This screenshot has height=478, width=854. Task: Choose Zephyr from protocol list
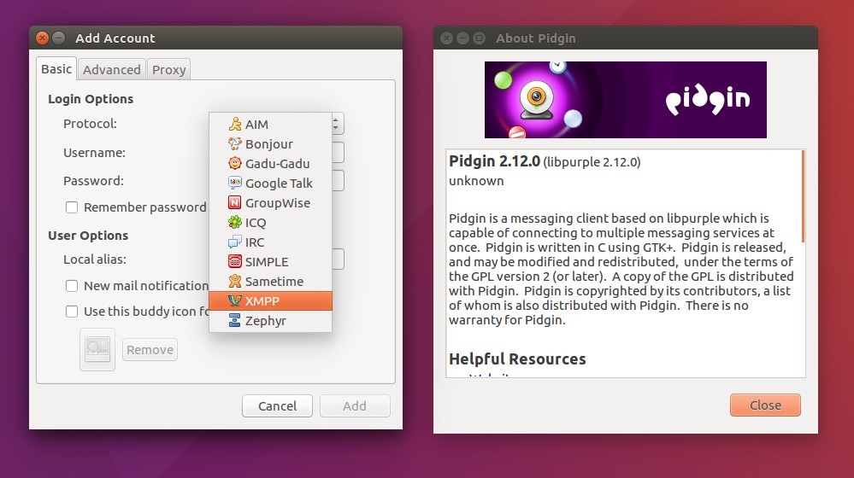pyautogui.click(x=270, y=320)
